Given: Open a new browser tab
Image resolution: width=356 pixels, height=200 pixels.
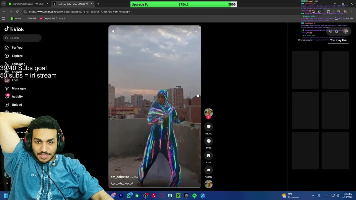Looking at the screenshot, I should (x=98, y=4).
